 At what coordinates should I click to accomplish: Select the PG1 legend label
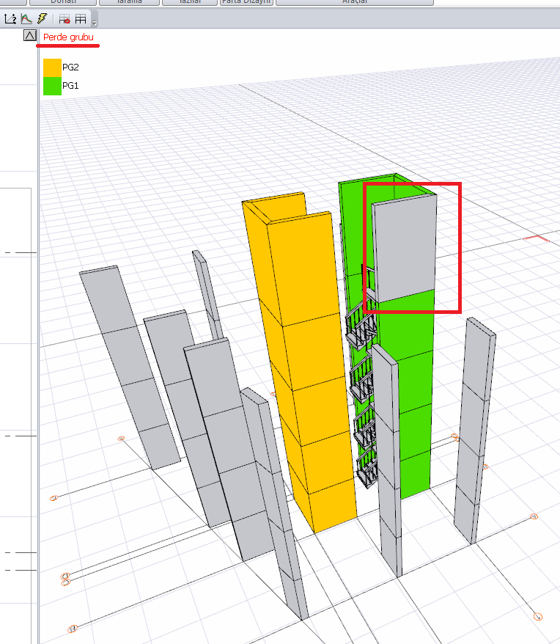tap(70, 85)
